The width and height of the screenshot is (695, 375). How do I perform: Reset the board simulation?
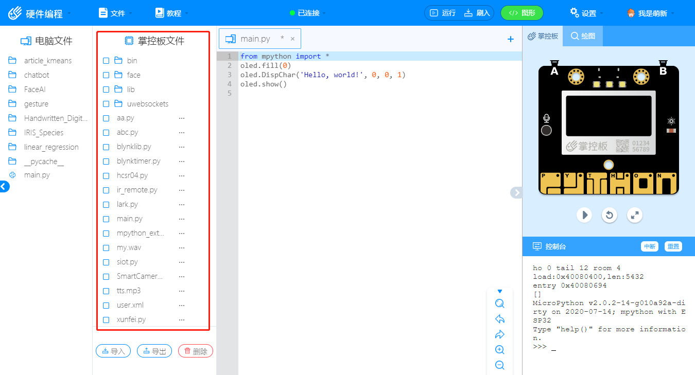tap(610, 215)
